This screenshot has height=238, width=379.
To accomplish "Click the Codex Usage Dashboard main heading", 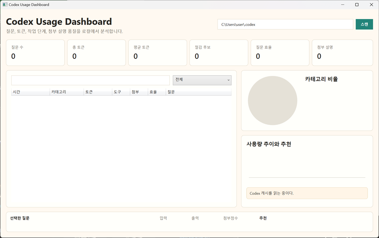I will tap(59, 22).
